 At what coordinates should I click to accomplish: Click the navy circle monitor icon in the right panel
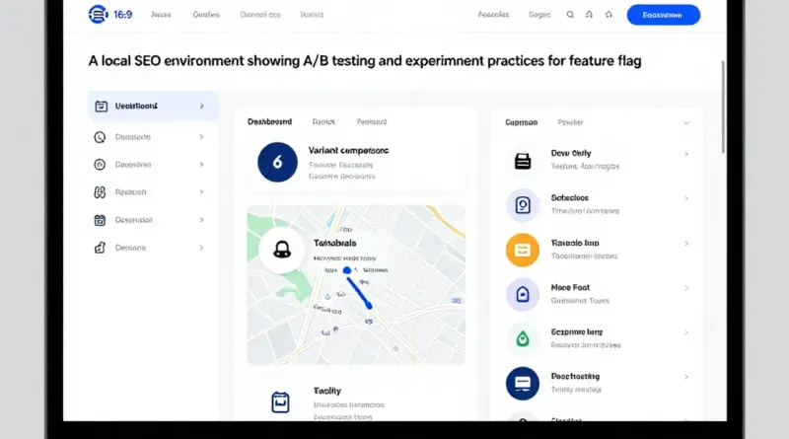click(523, 383)
